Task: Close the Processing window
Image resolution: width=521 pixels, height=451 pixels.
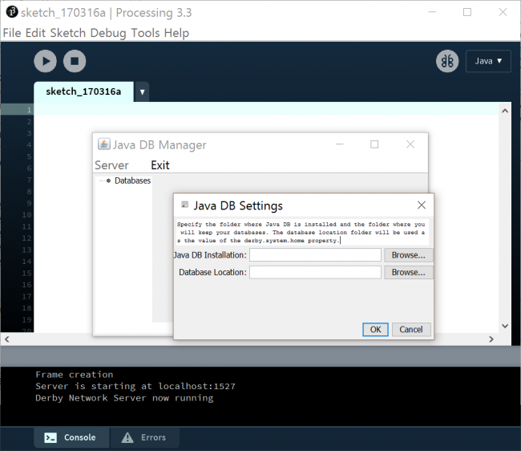Action: (503, 12)
